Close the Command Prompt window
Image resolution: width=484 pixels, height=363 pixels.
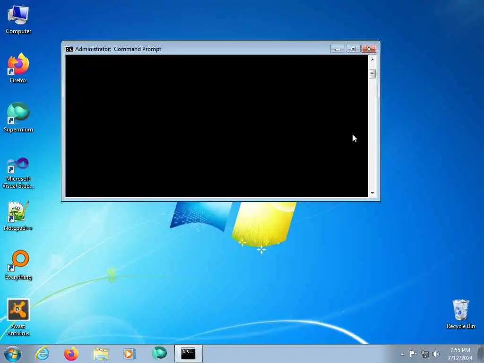point(369,49)
